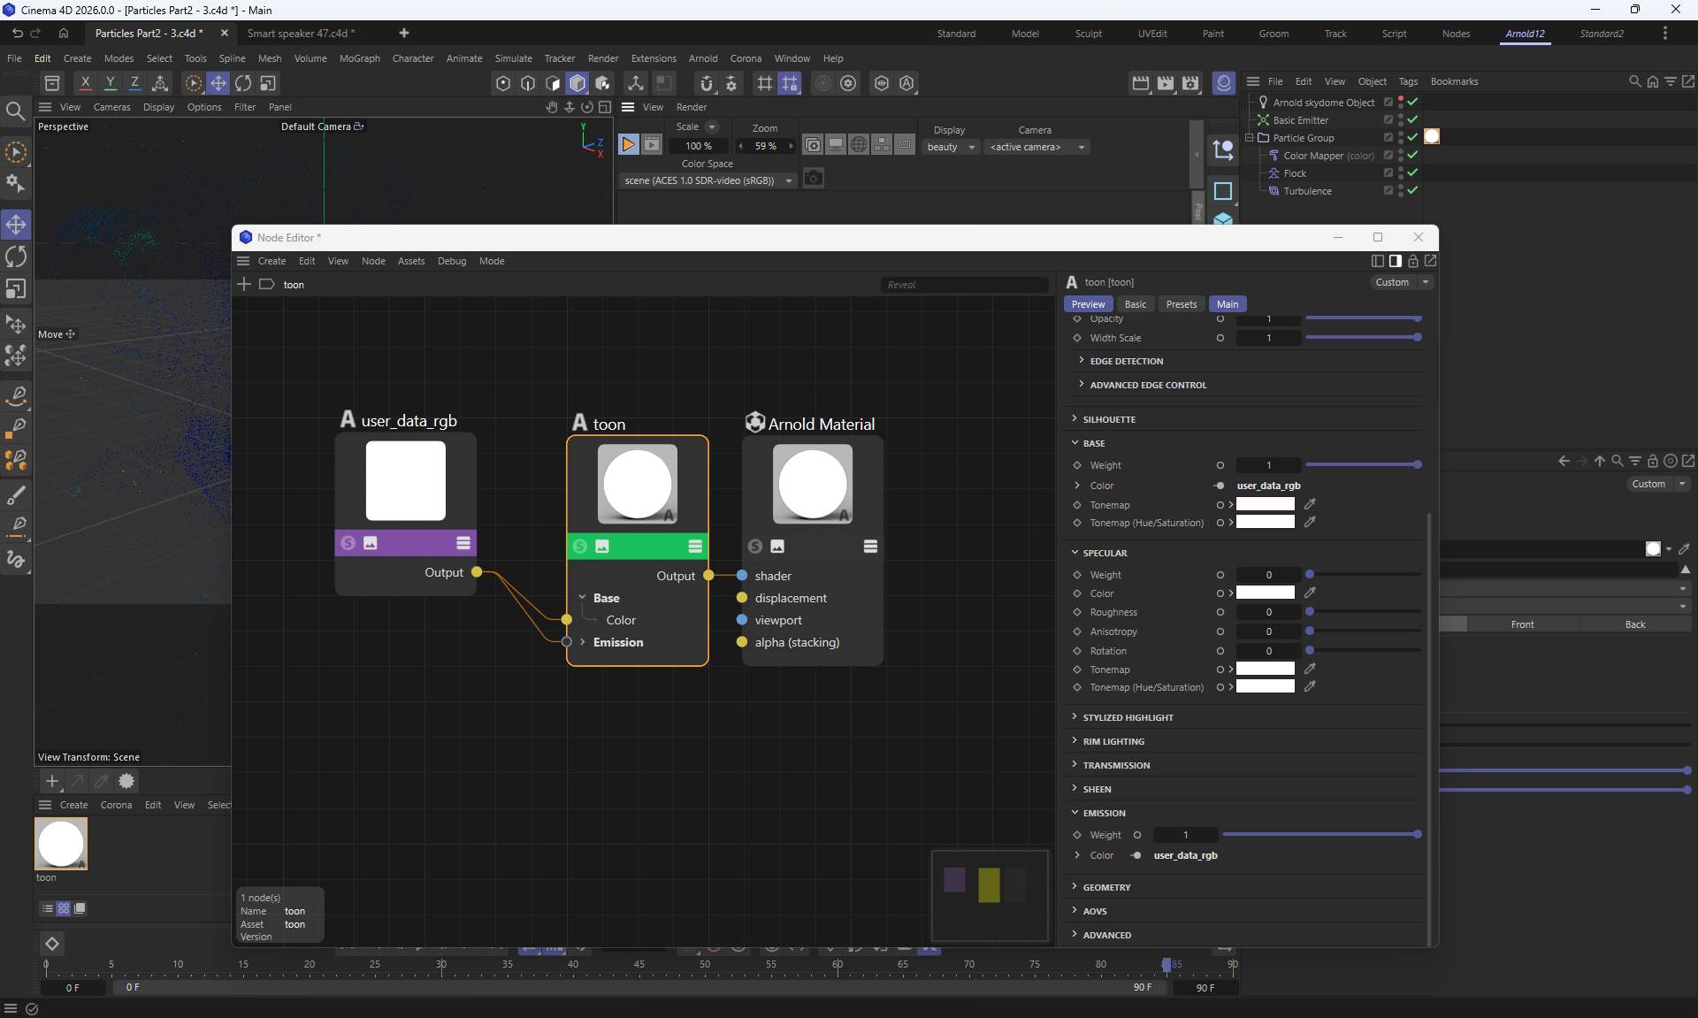Toggle the Flock enable checkmark
The width and height of the screenshot is (1698, 1018).
pyautogui.click(x=1412, y=173)
